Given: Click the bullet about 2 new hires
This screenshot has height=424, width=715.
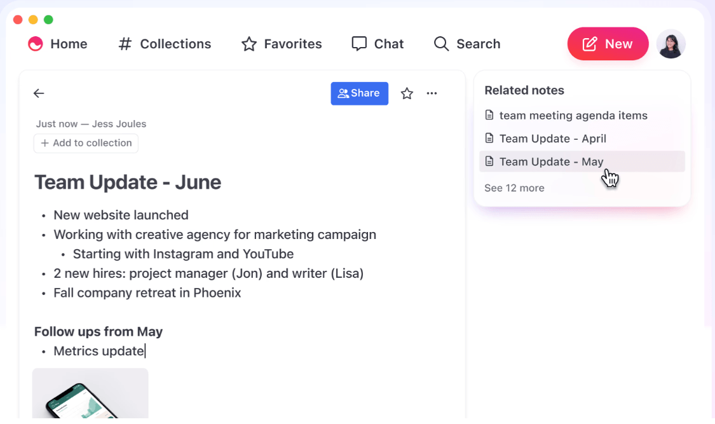Looking at the screenshot, I should point(208,273).
